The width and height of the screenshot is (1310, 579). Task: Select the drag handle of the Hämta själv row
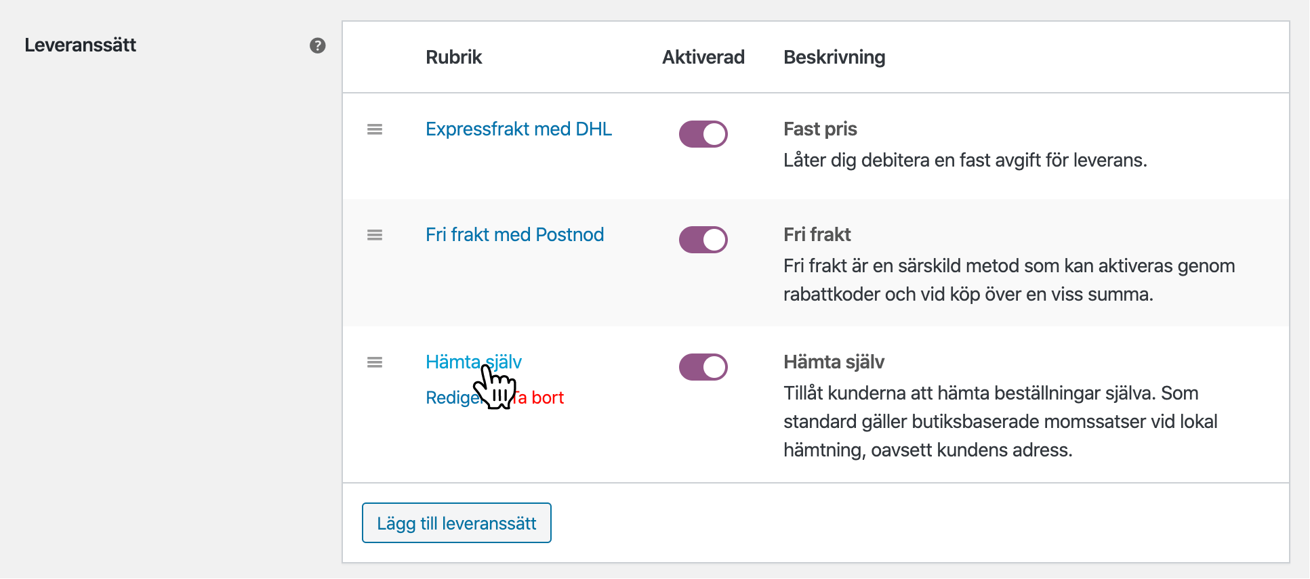[x=375, y=362]
